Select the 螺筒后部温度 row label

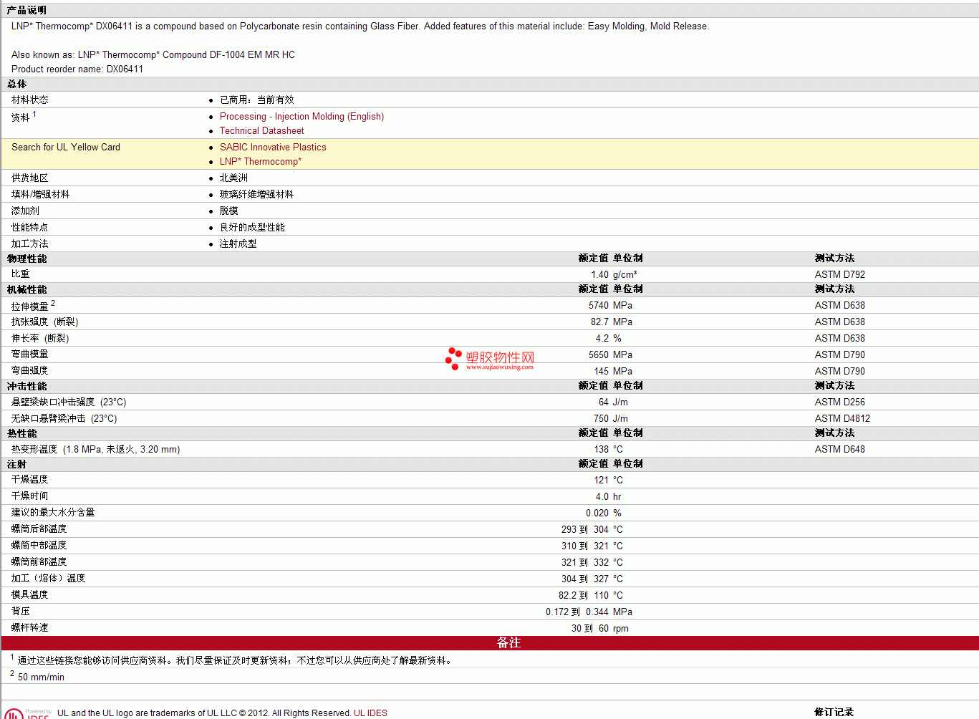tap(39, 529)
